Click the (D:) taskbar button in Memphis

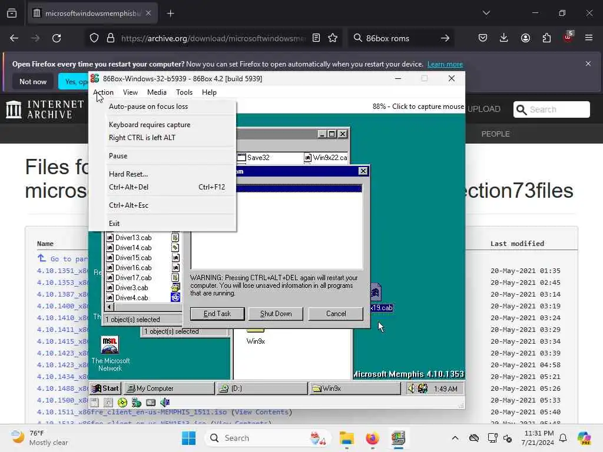pos(261,388)
